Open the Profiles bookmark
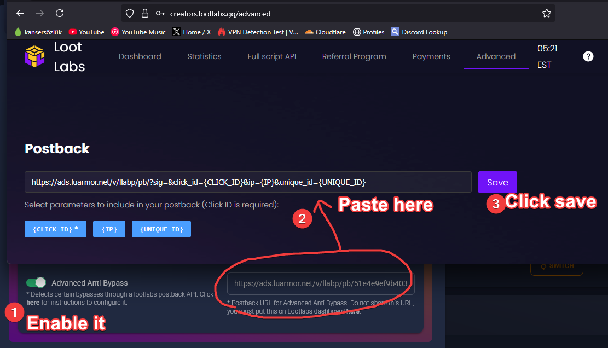 (369, 32)
